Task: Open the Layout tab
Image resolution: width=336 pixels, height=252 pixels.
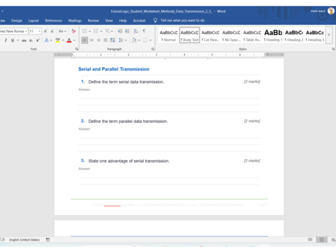Action: pos(34,21)
